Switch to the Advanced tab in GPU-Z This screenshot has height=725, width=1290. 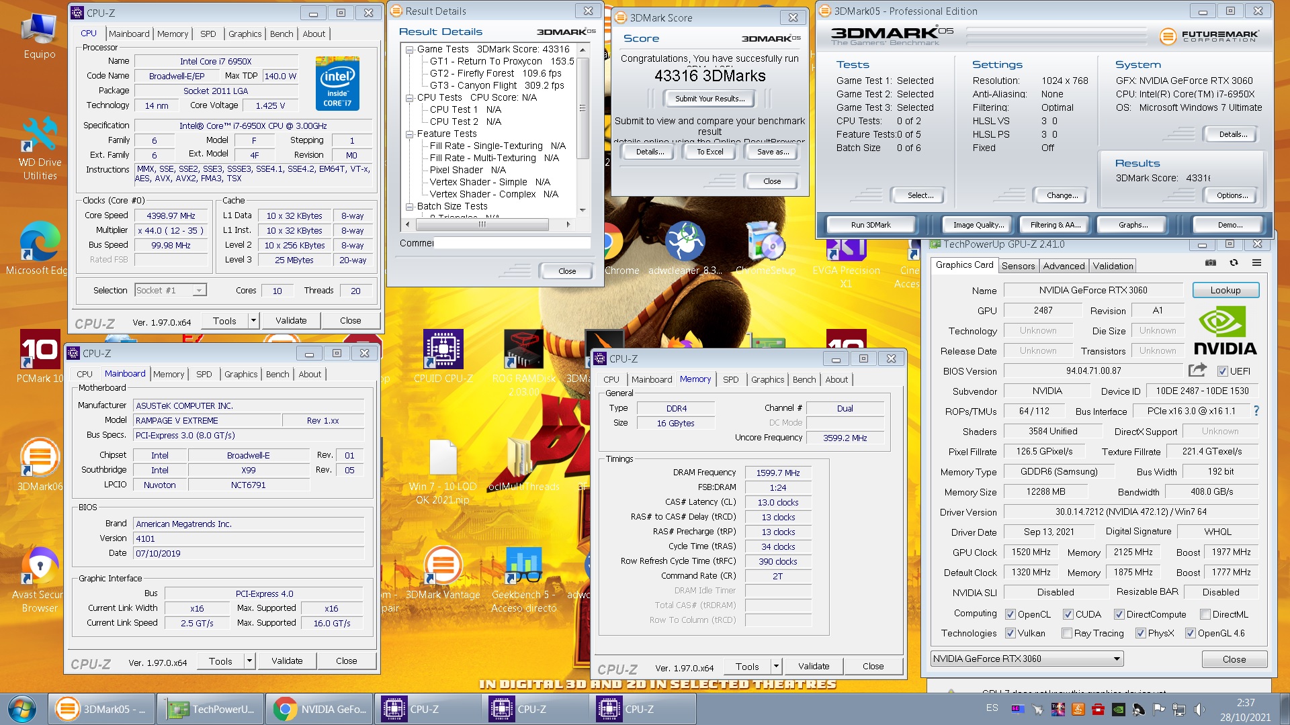(x=1064, y=266)
